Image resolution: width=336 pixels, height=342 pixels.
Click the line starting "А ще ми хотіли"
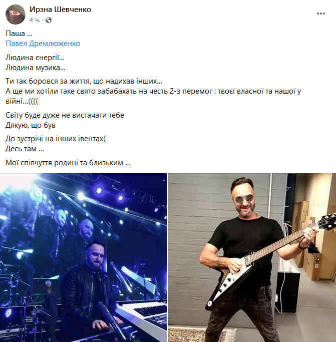click(153, 91)
